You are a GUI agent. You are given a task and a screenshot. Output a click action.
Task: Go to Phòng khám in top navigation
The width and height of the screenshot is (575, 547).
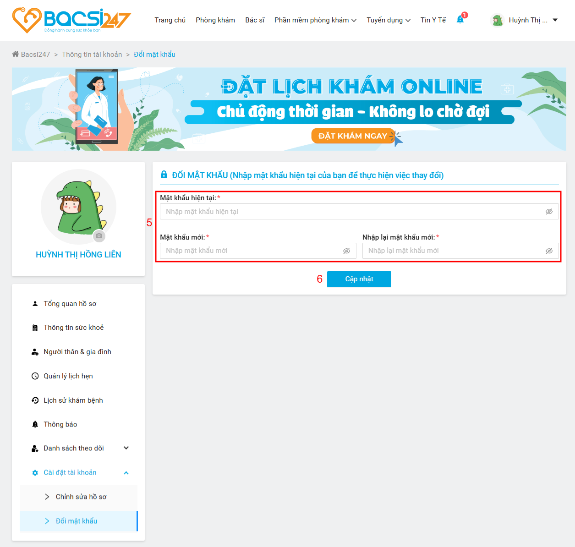215,20
